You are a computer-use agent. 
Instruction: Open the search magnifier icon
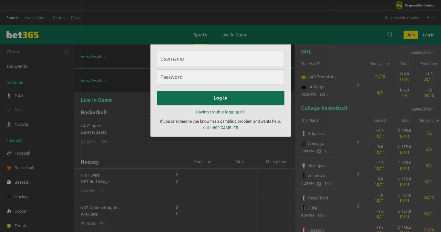pos(390,35)
